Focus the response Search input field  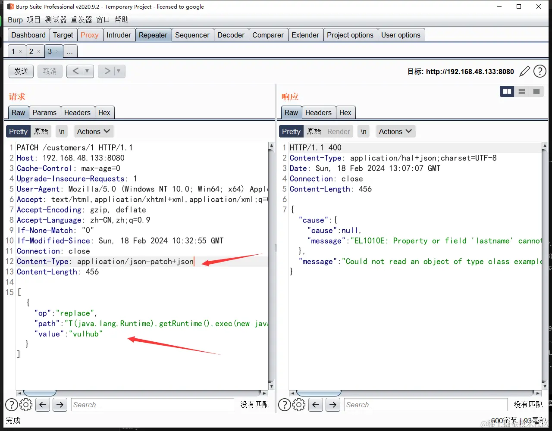(x=426, y=405)
